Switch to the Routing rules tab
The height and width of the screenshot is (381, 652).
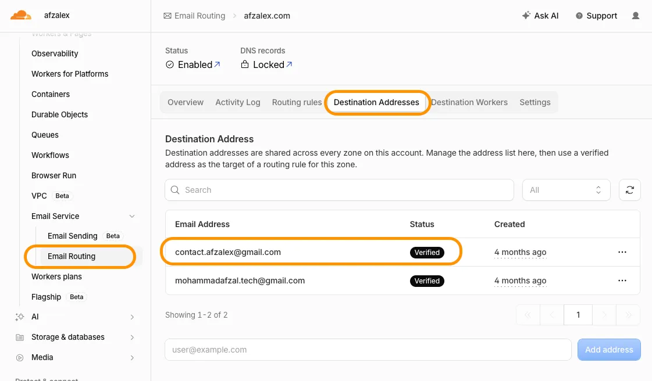click(297, 102)
